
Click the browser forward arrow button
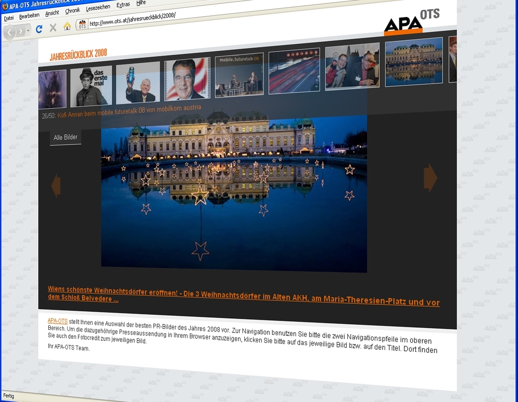(x=21, y=32)
